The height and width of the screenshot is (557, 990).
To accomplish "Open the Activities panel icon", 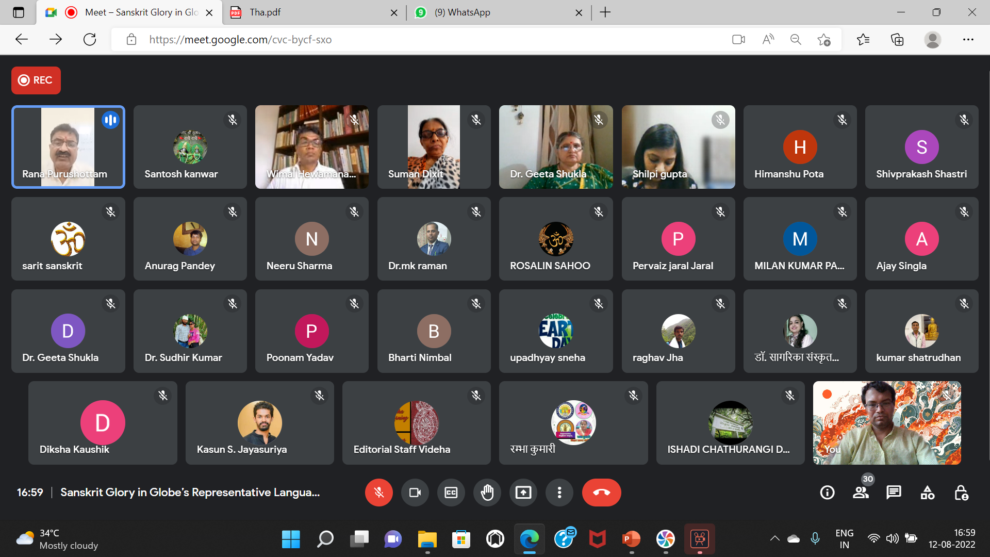I will (927, 493).
